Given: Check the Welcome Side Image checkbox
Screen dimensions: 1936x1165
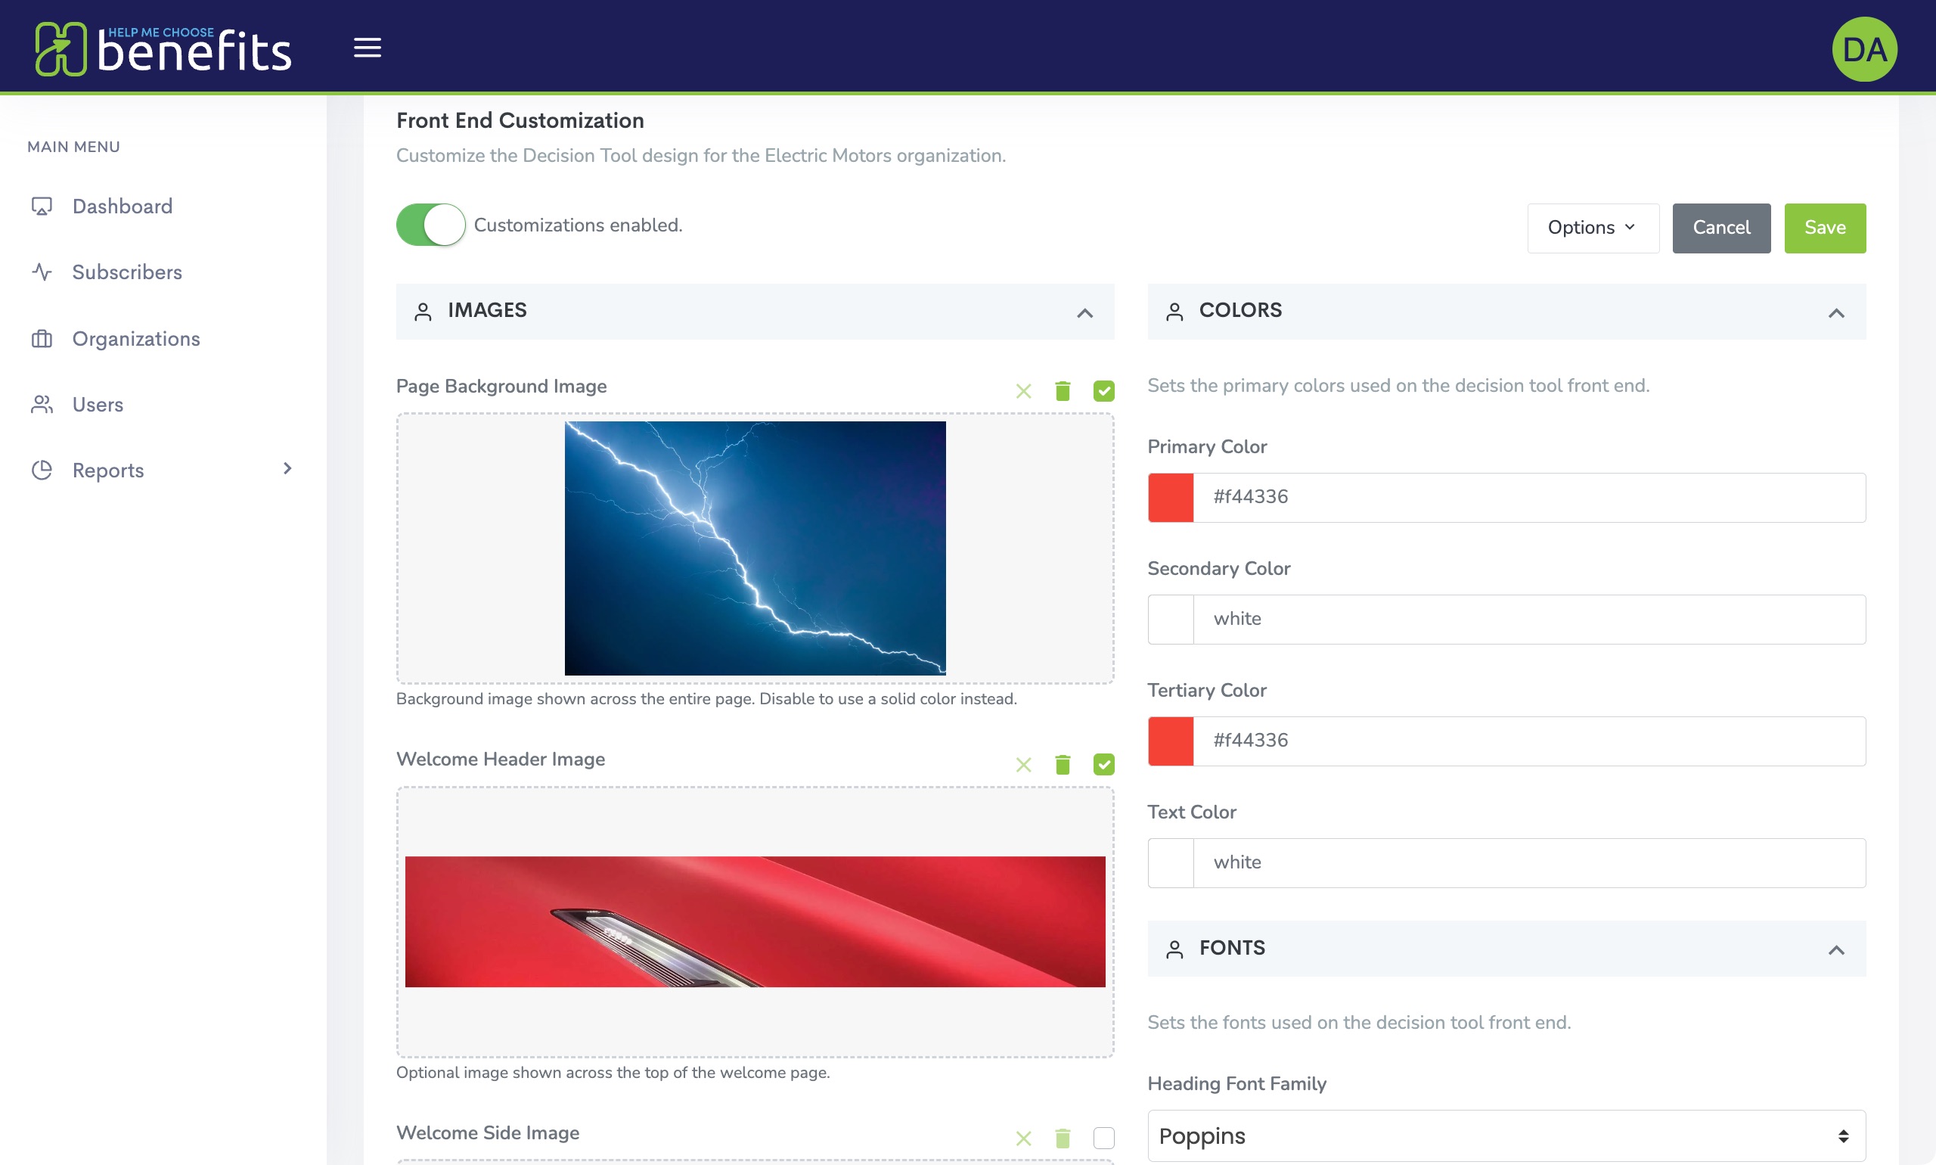Looking at the screenshot, I should [x=1103, y=1139].
